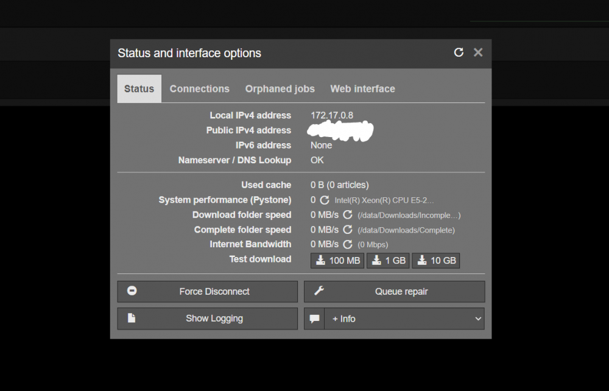The image size is (609, 391).
Task: Retest Download folder speed refresh icon
Action: 348,215
